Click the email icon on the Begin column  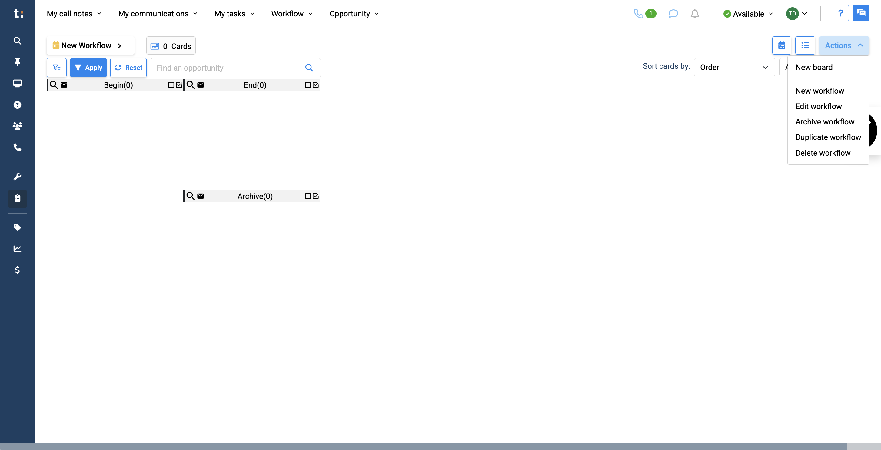[64, 85]
